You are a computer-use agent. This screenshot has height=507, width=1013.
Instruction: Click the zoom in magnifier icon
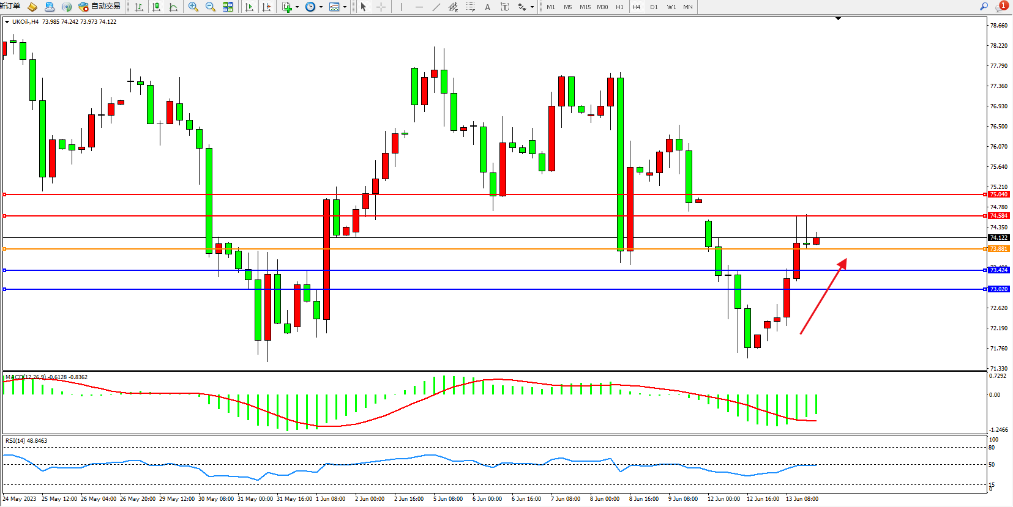coord(193,7)
